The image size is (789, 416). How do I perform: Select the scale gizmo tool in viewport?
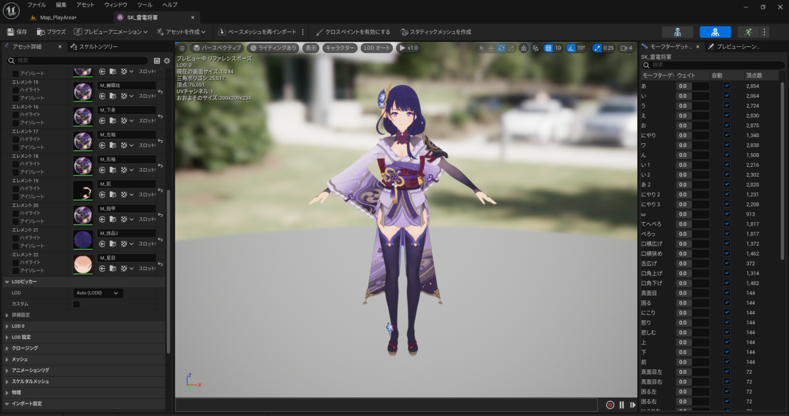(511, 48)
